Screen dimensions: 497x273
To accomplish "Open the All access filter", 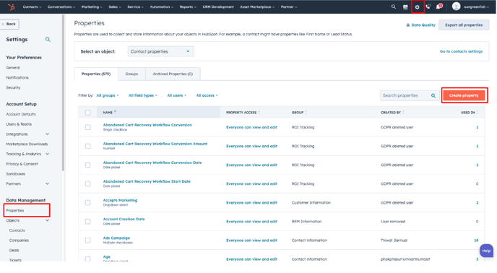I will [207, 95].
